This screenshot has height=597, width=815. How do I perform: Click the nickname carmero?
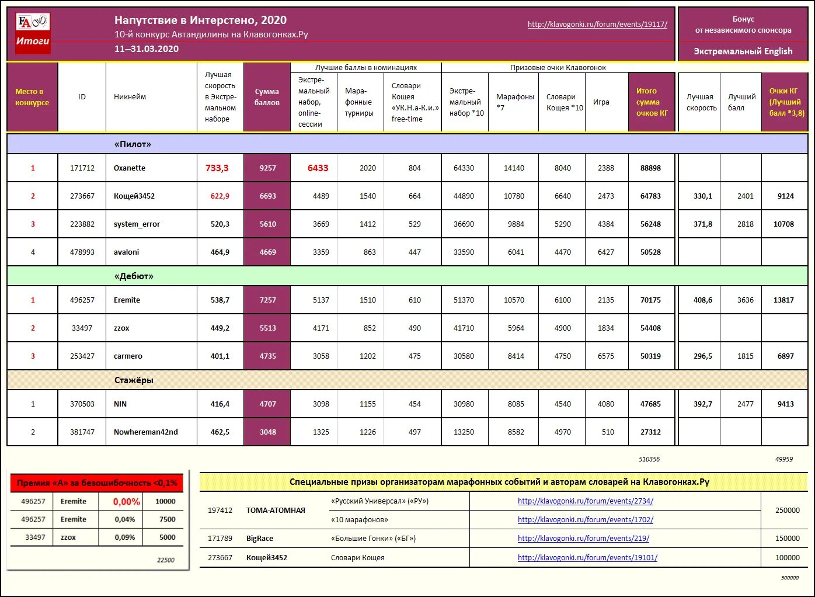(x=128, y=356)
